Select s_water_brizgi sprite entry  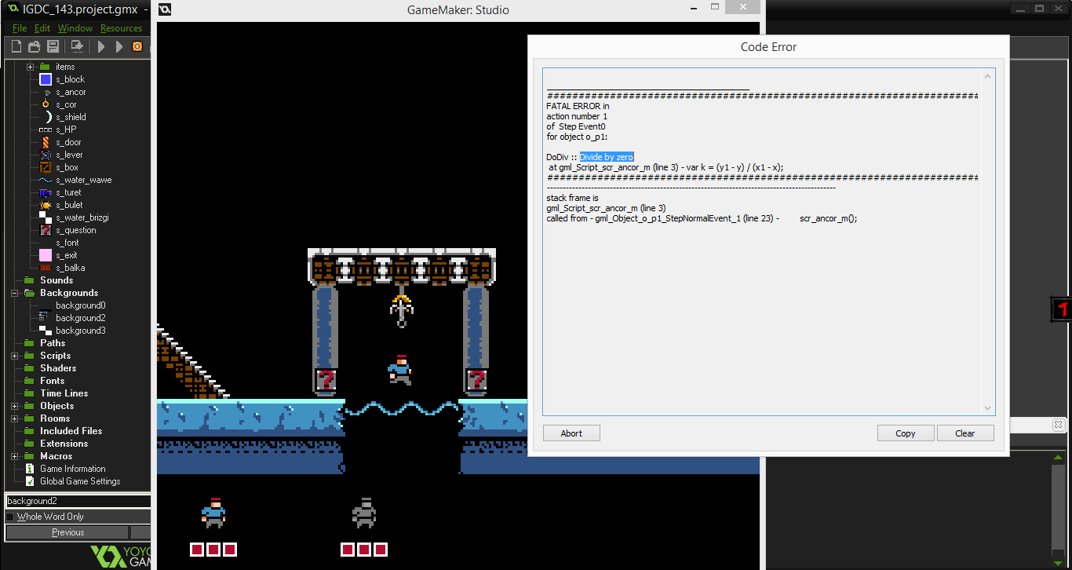(82, 217)
